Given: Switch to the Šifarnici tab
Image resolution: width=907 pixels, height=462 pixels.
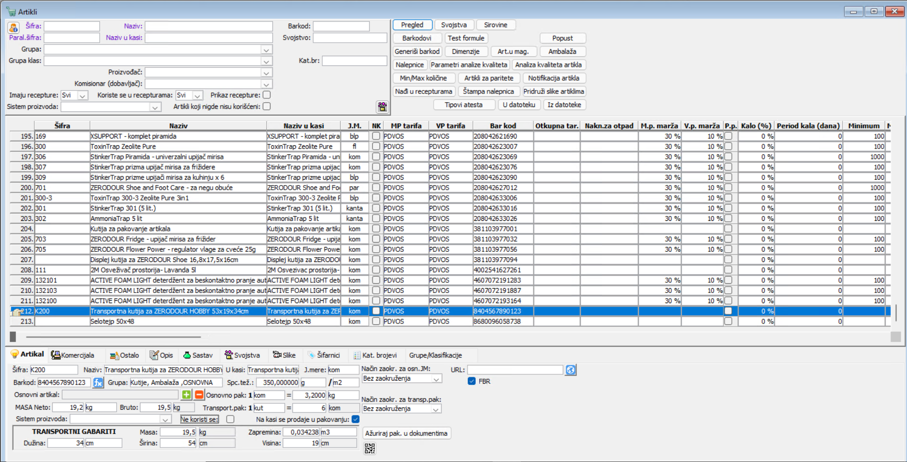Looking at the screenshot, I should (324, 355).
